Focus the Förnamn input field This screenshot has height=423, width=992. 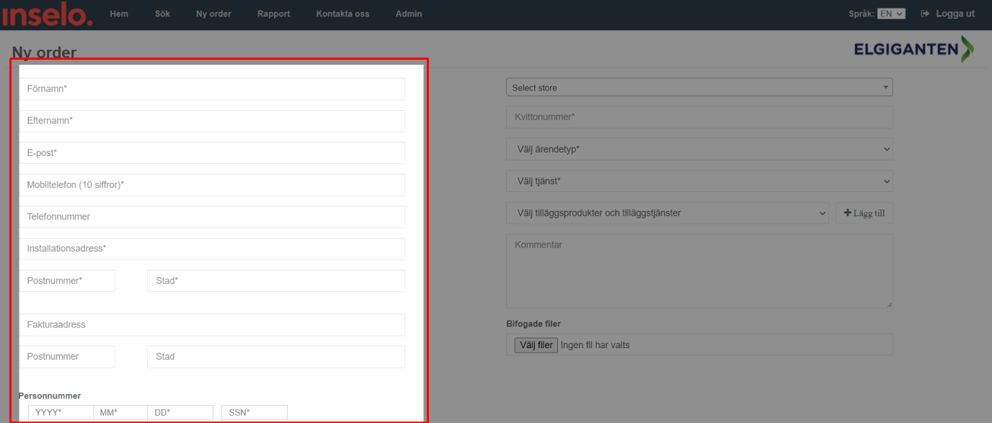pos(212,88)
